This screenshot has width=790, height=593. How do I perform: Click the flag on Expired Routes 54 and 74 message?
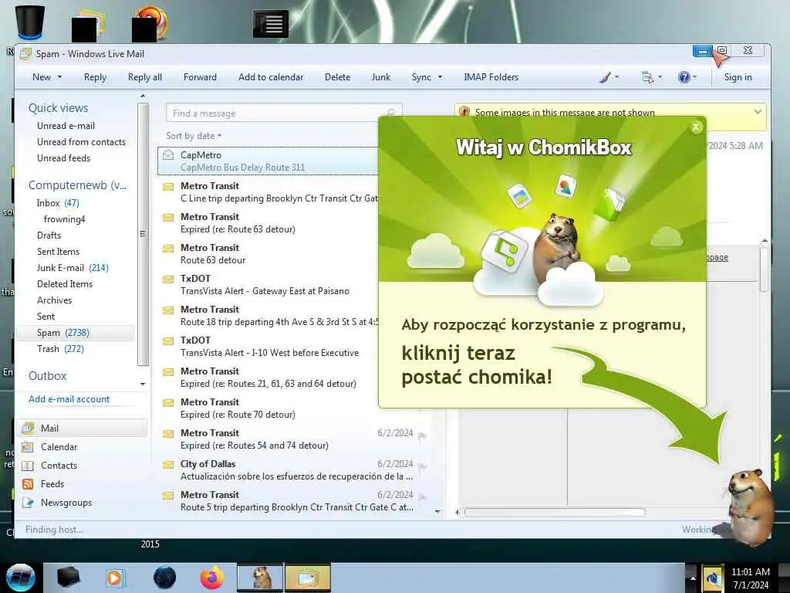[x=422, y=435]
